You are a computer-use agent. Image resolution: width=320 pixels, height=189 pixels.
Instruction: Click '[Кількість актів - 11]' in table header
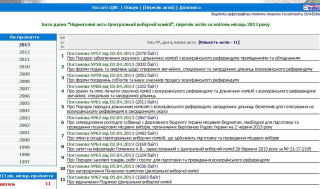pyautogui.click(x=219, y=42)
